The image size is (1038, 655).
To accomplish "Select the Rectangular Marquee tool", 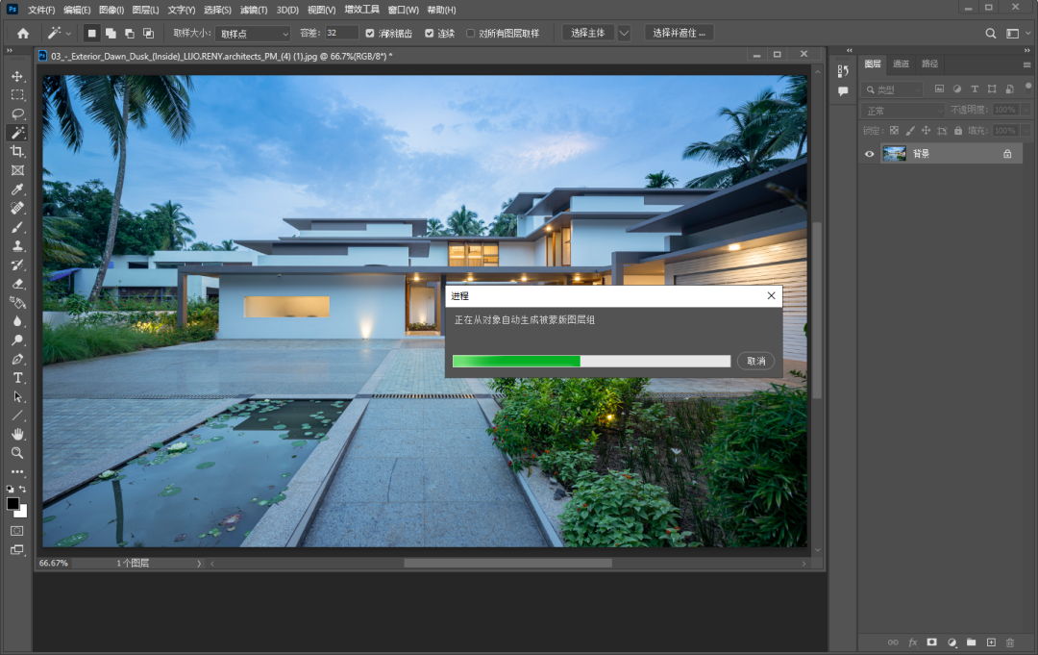I will [x=17, y=95].
